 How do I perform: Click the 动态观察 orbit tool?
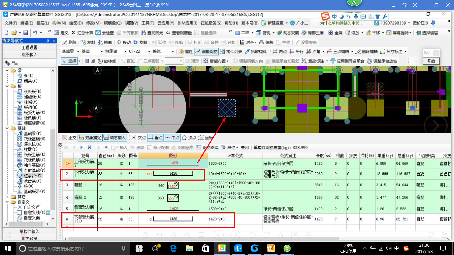coord(288,33)
